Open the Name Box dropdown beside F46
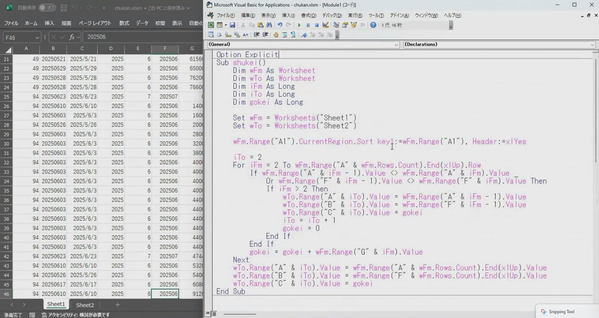The width and height of the screenshot is (599, 318). 37,37
